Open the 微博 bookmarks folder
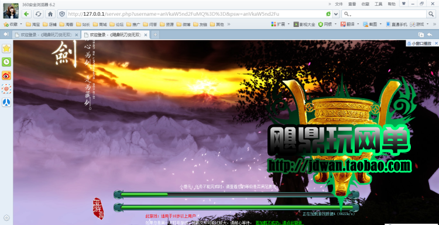This screenshot has height=225, width=439. pos(184,25)
